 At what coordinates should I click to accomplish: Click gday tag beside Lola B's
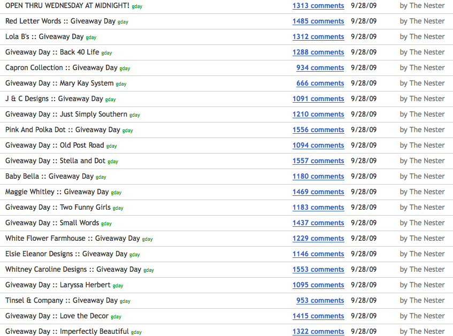tap(91, 37)
